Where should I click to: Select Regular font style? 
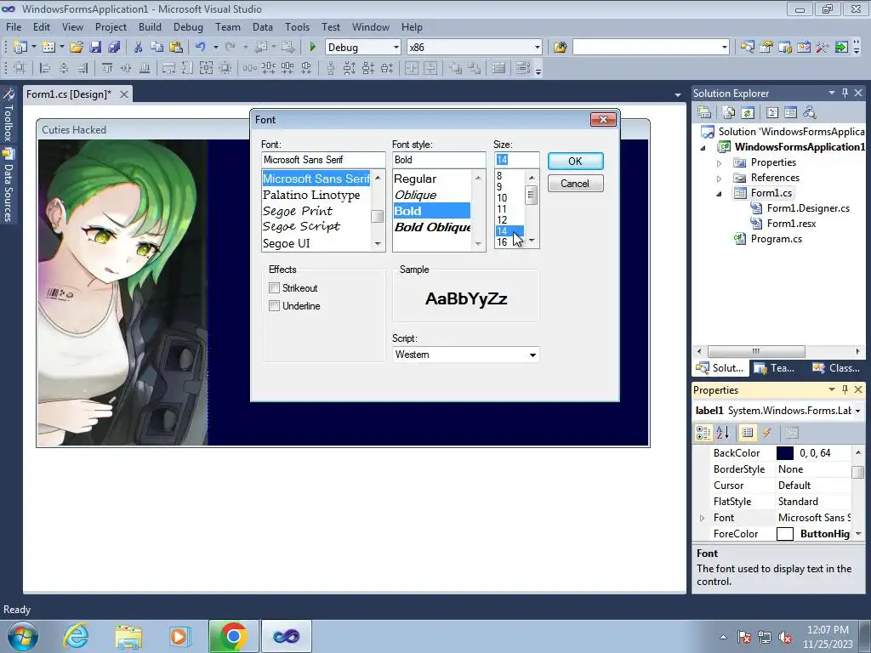click(x=415, y=179)
